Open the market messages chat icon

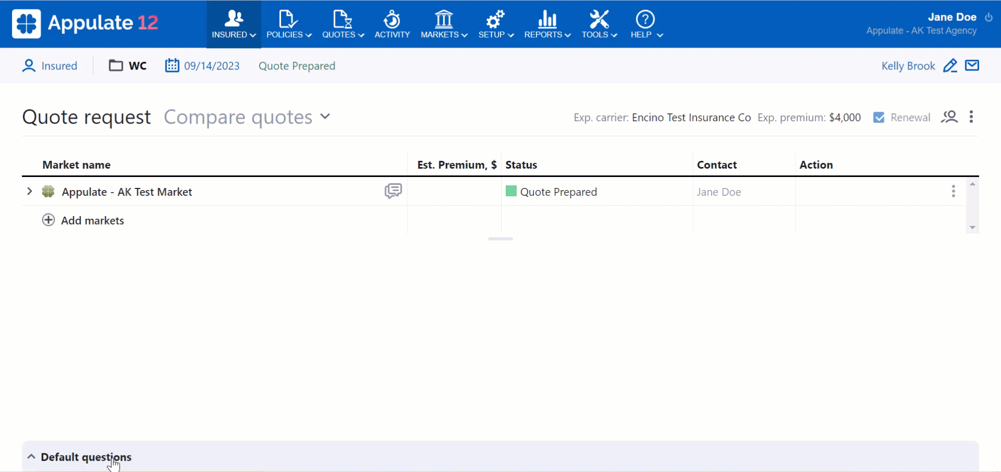393,191
